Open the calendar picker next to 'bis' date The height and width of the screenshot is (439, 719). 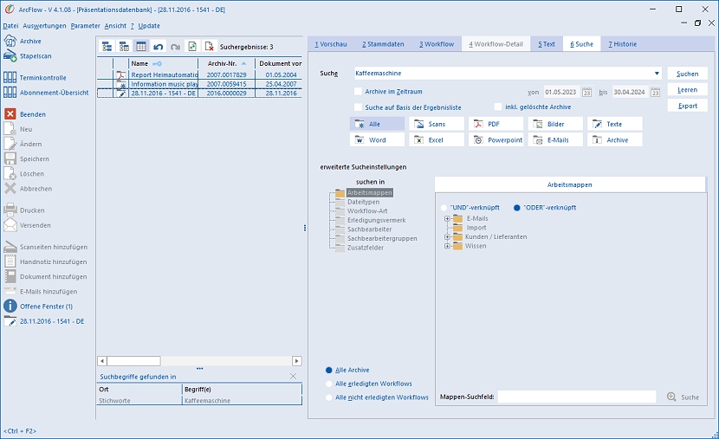655,92
